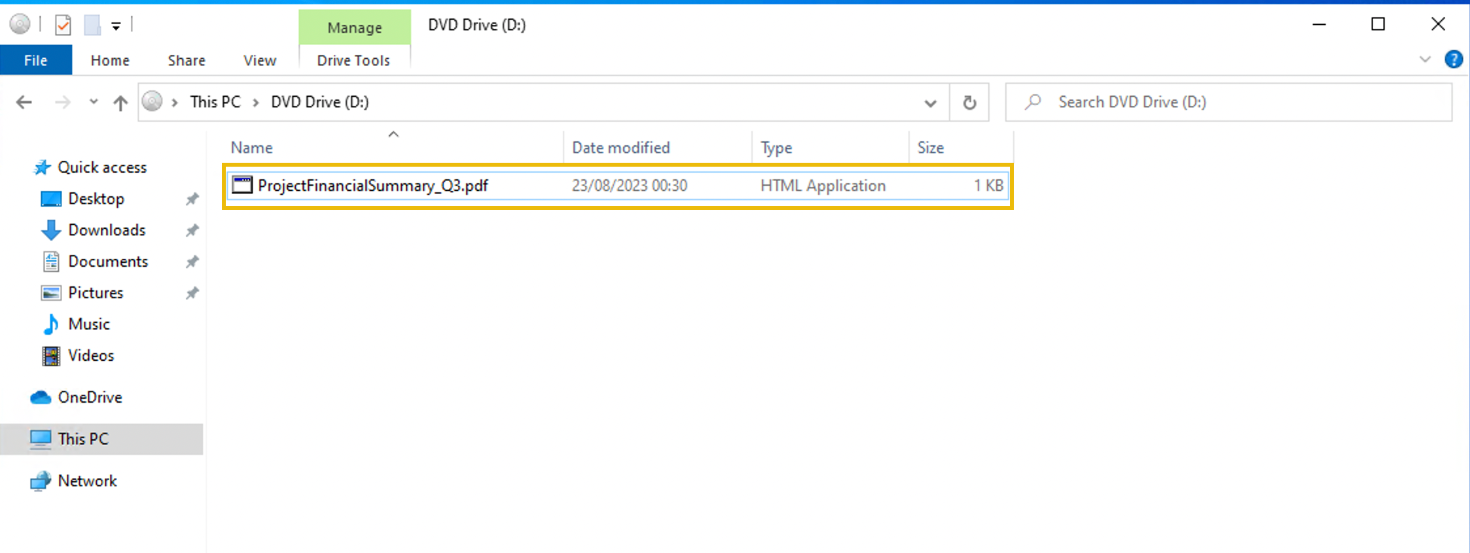Navigate up one folder level arrow
This screenshot has height=553, width=1470.
pos(120,103)
